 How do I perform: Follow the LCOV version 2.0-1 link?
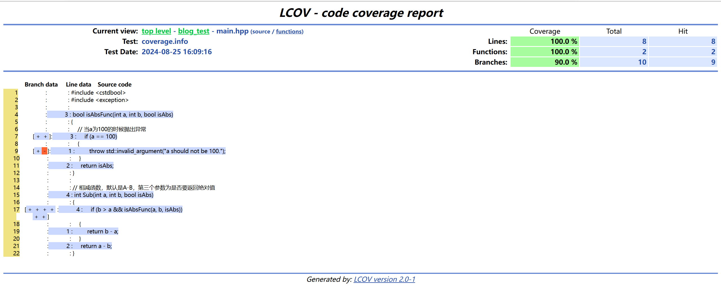pyautogui.click(x=384, y=279)
